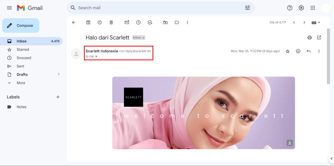
Task: Open the toolbar More options menu
Action: (x=188, y=22)
